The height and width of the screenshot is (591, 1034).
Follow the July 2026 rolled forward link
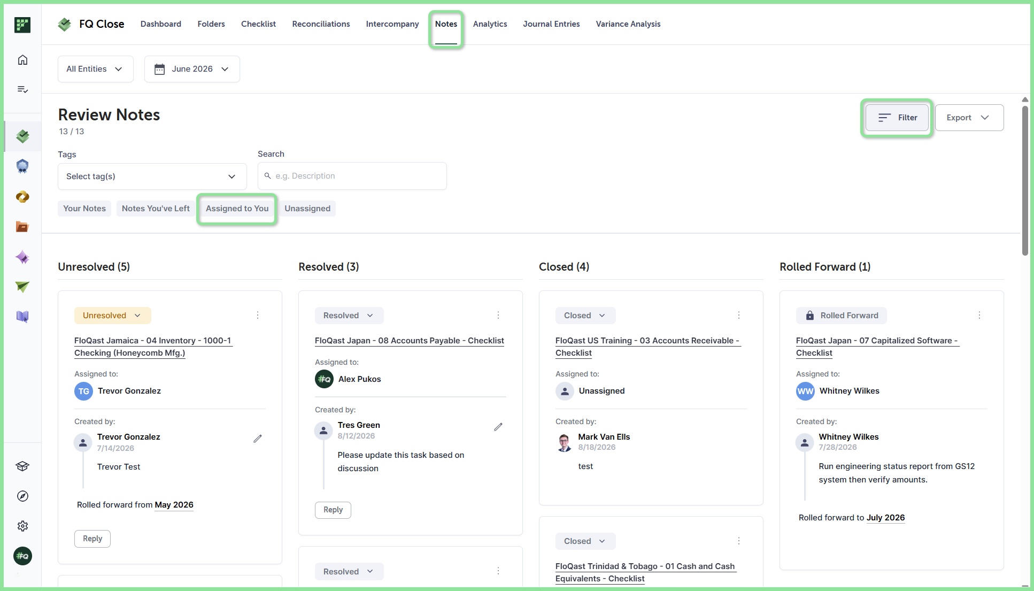(x=886, y=518)
